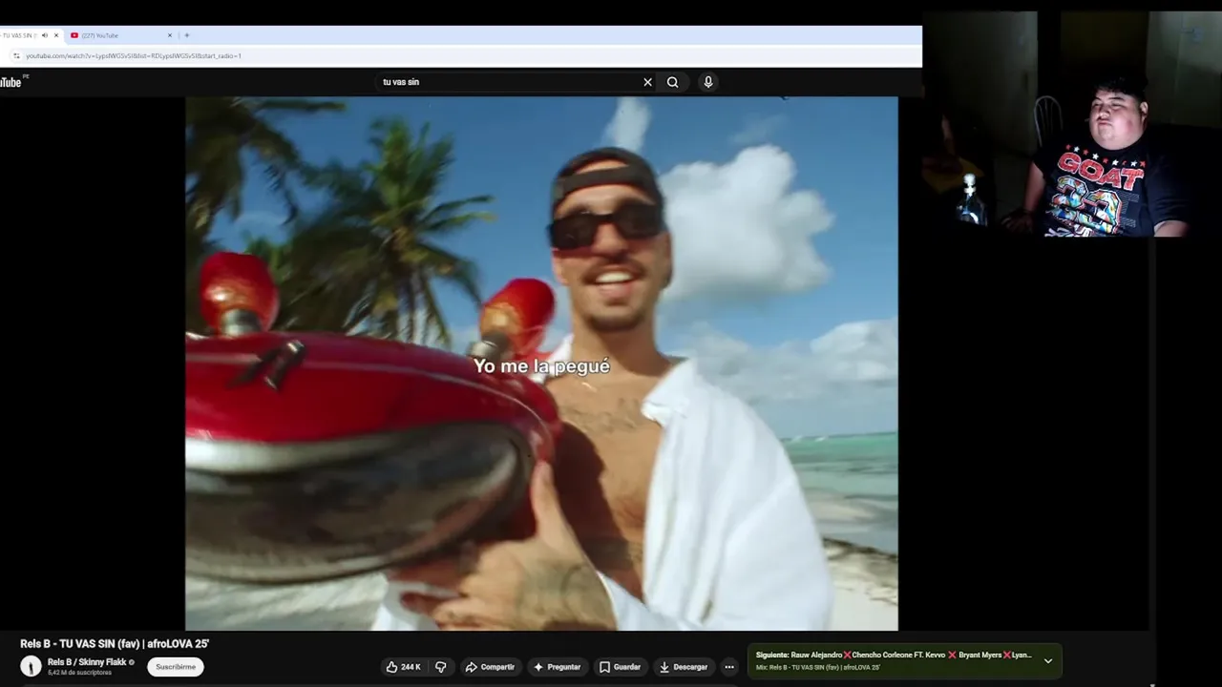Open the Preguntar AI button
1222x687 pixels.
557,667
